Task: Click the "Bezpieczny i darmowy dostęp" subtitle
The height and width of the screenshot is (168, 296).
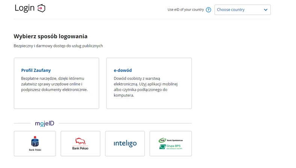Action: pyautogui.click(x=58, y=46)
